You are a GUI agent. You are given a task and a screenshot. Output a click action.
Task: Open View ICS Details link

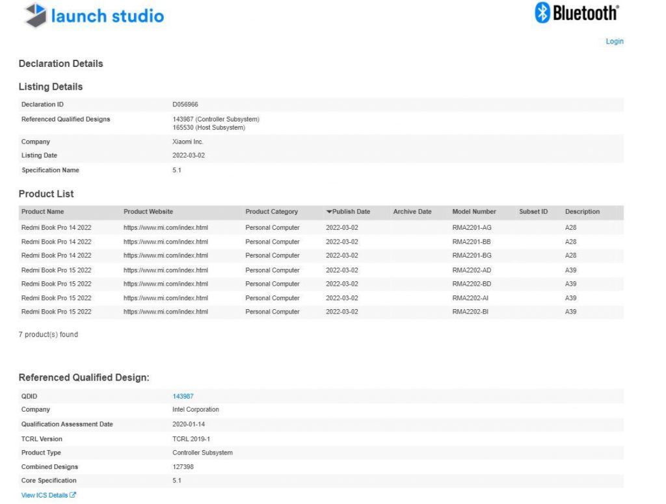tap(45, 495)
